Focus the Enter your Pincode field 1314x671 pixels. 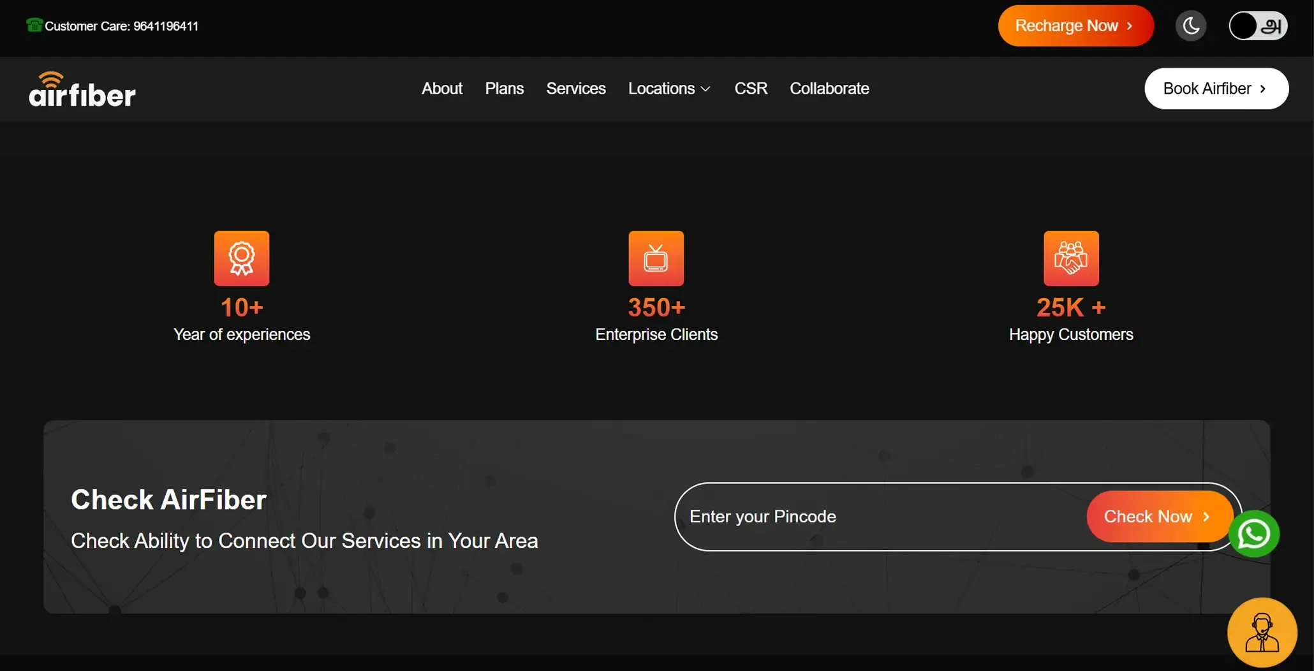880,517
